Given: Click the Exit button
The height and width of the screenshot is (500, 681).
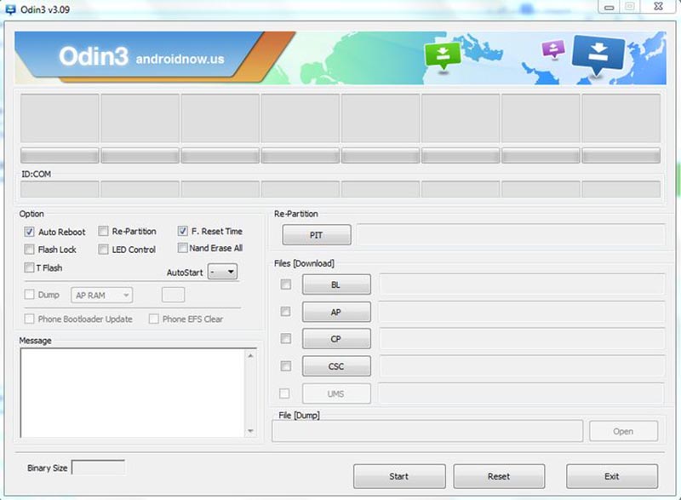Looking at the screenshot, I should pos(612,476).
